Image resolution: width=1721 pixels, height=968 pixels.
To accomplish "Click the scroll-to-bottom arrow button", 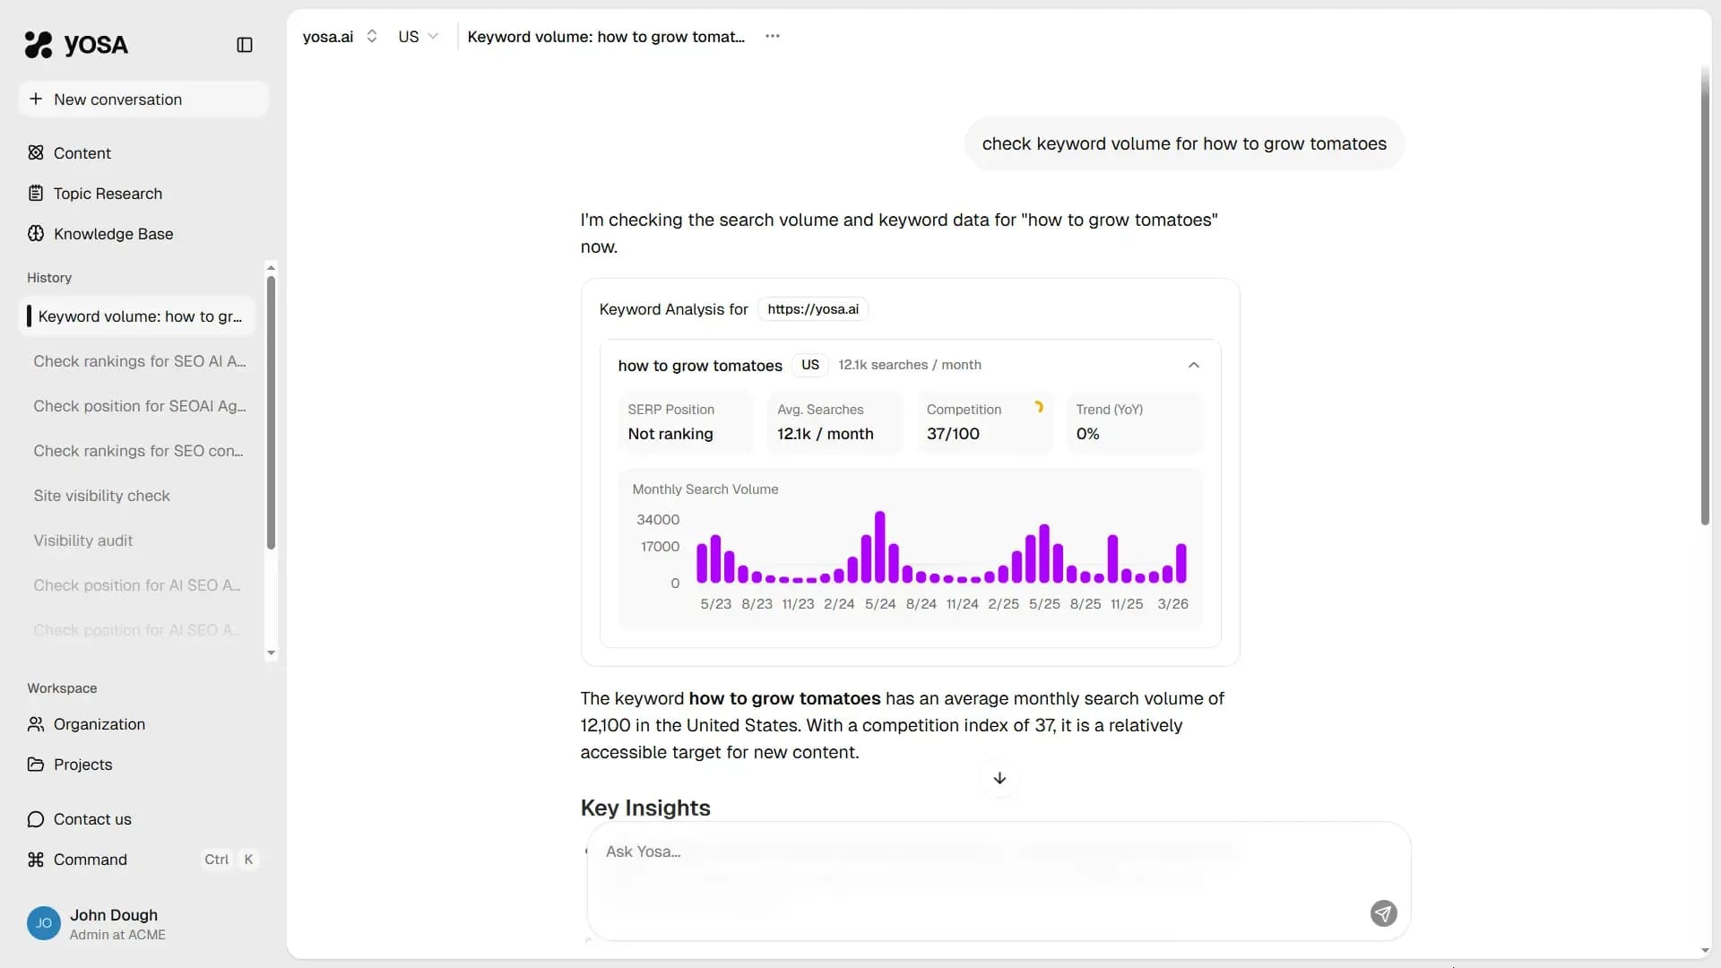I will point(999,778).
